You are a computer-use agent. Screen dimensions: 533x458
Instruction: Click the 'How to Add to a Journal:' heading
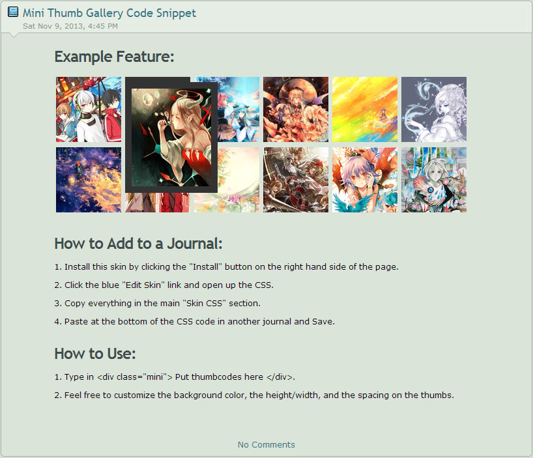[x=138, y=244]
